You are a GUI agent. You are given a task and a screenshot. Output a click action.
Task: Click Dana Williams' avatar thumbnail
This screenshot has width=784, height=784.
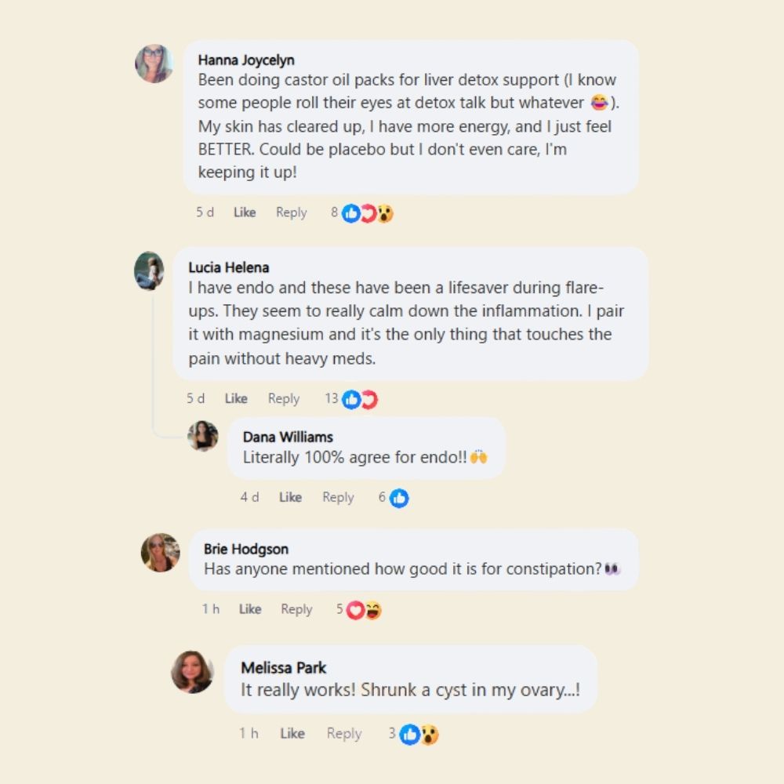tap(202, 436)
